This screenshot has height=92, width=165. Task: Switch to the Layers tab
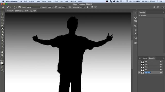(145, 58)
